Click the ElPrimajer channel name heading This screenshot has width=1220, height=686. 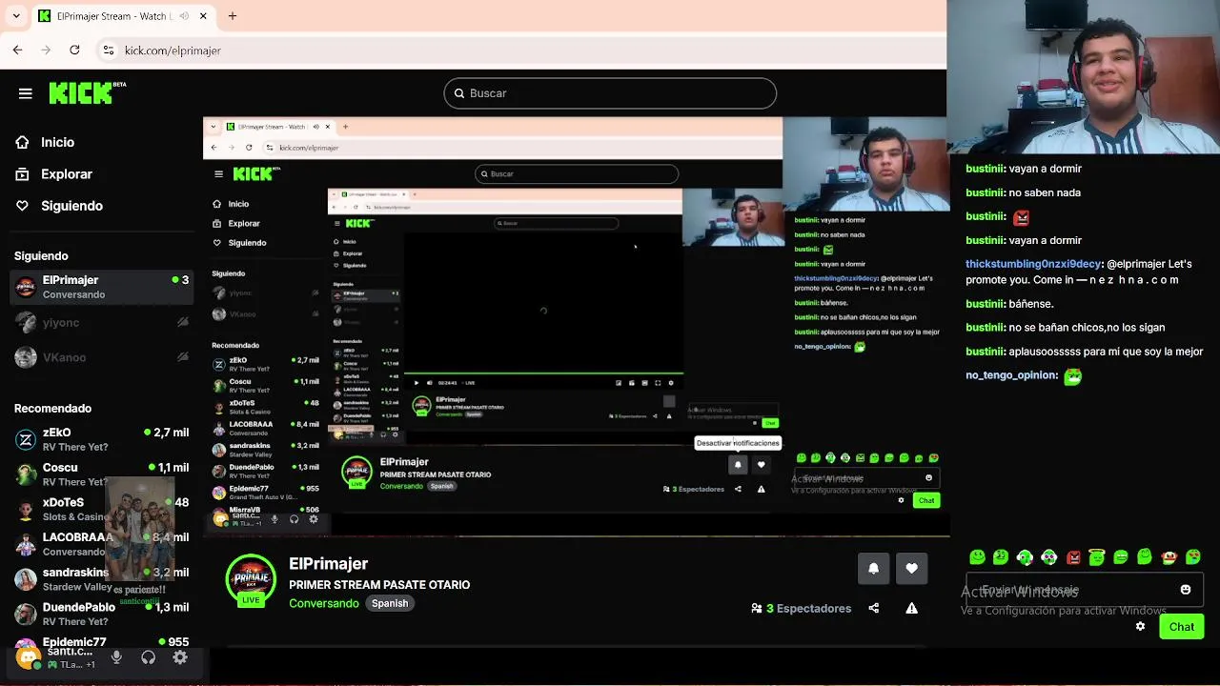(328, 564)
